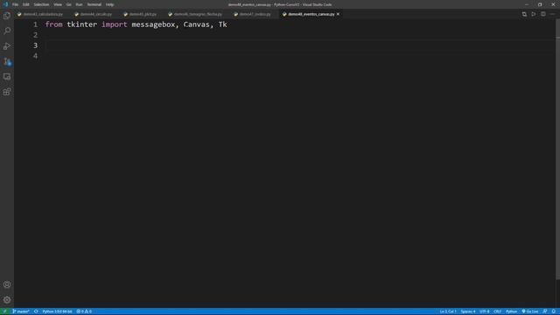
Task: Open the View menu
Action: [x=58, y=4]
